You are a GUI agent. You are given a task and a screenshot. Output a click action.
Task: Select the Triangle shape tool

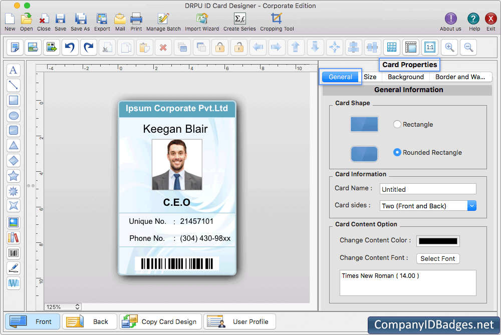click(x=14, y=146)
